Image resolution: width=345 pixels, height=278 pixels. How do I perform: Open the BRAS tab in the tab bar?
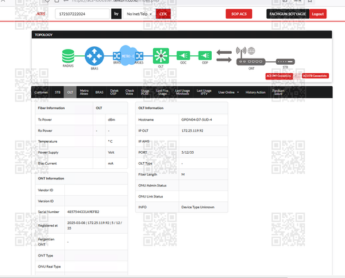tap(99, 92)
